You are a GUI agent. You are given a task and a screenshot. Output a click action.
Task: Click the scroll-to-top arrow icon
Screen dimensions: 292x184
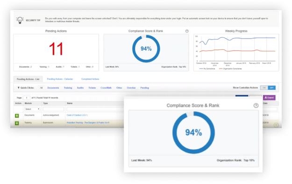click(x=276, y=125)
